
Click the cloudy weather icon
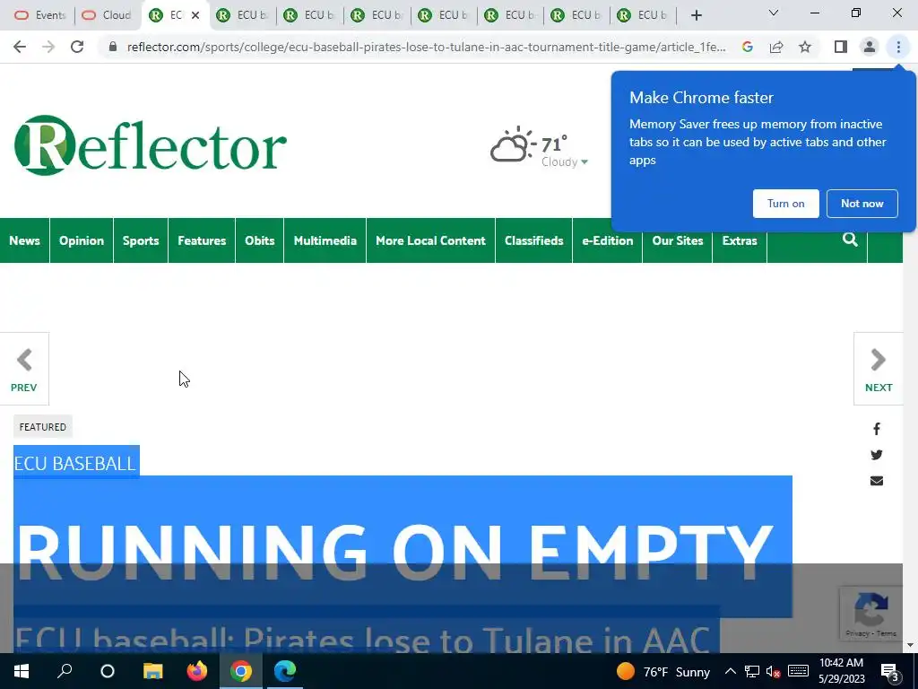(512, 144)
